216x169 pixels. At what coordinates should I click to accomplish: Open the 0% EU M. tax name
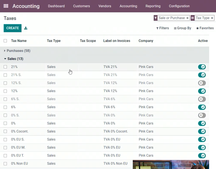[18, 147]
